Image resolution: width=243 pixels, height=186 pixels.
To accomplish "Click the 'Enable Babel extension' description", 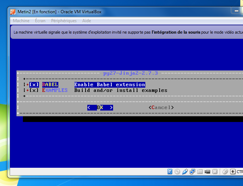I will (x=110, y=84).
